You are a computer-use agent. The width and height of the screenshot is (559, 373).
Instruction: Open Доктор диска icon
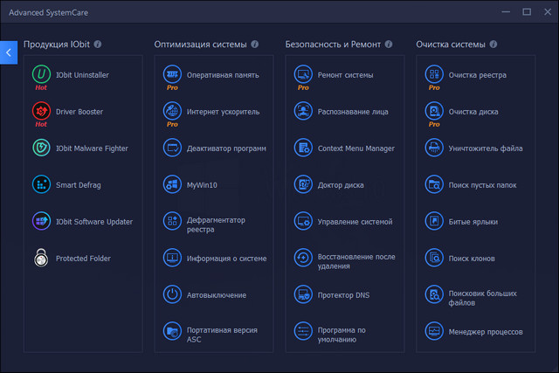[x=304, y=184]
